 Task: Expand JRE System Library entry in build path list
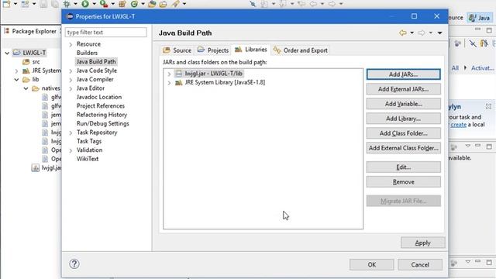(x=169, y=83)
